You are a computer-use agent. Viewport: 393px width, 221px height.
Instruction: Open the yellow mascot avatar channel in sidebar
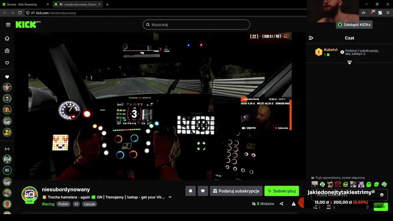tap(7, 132)
